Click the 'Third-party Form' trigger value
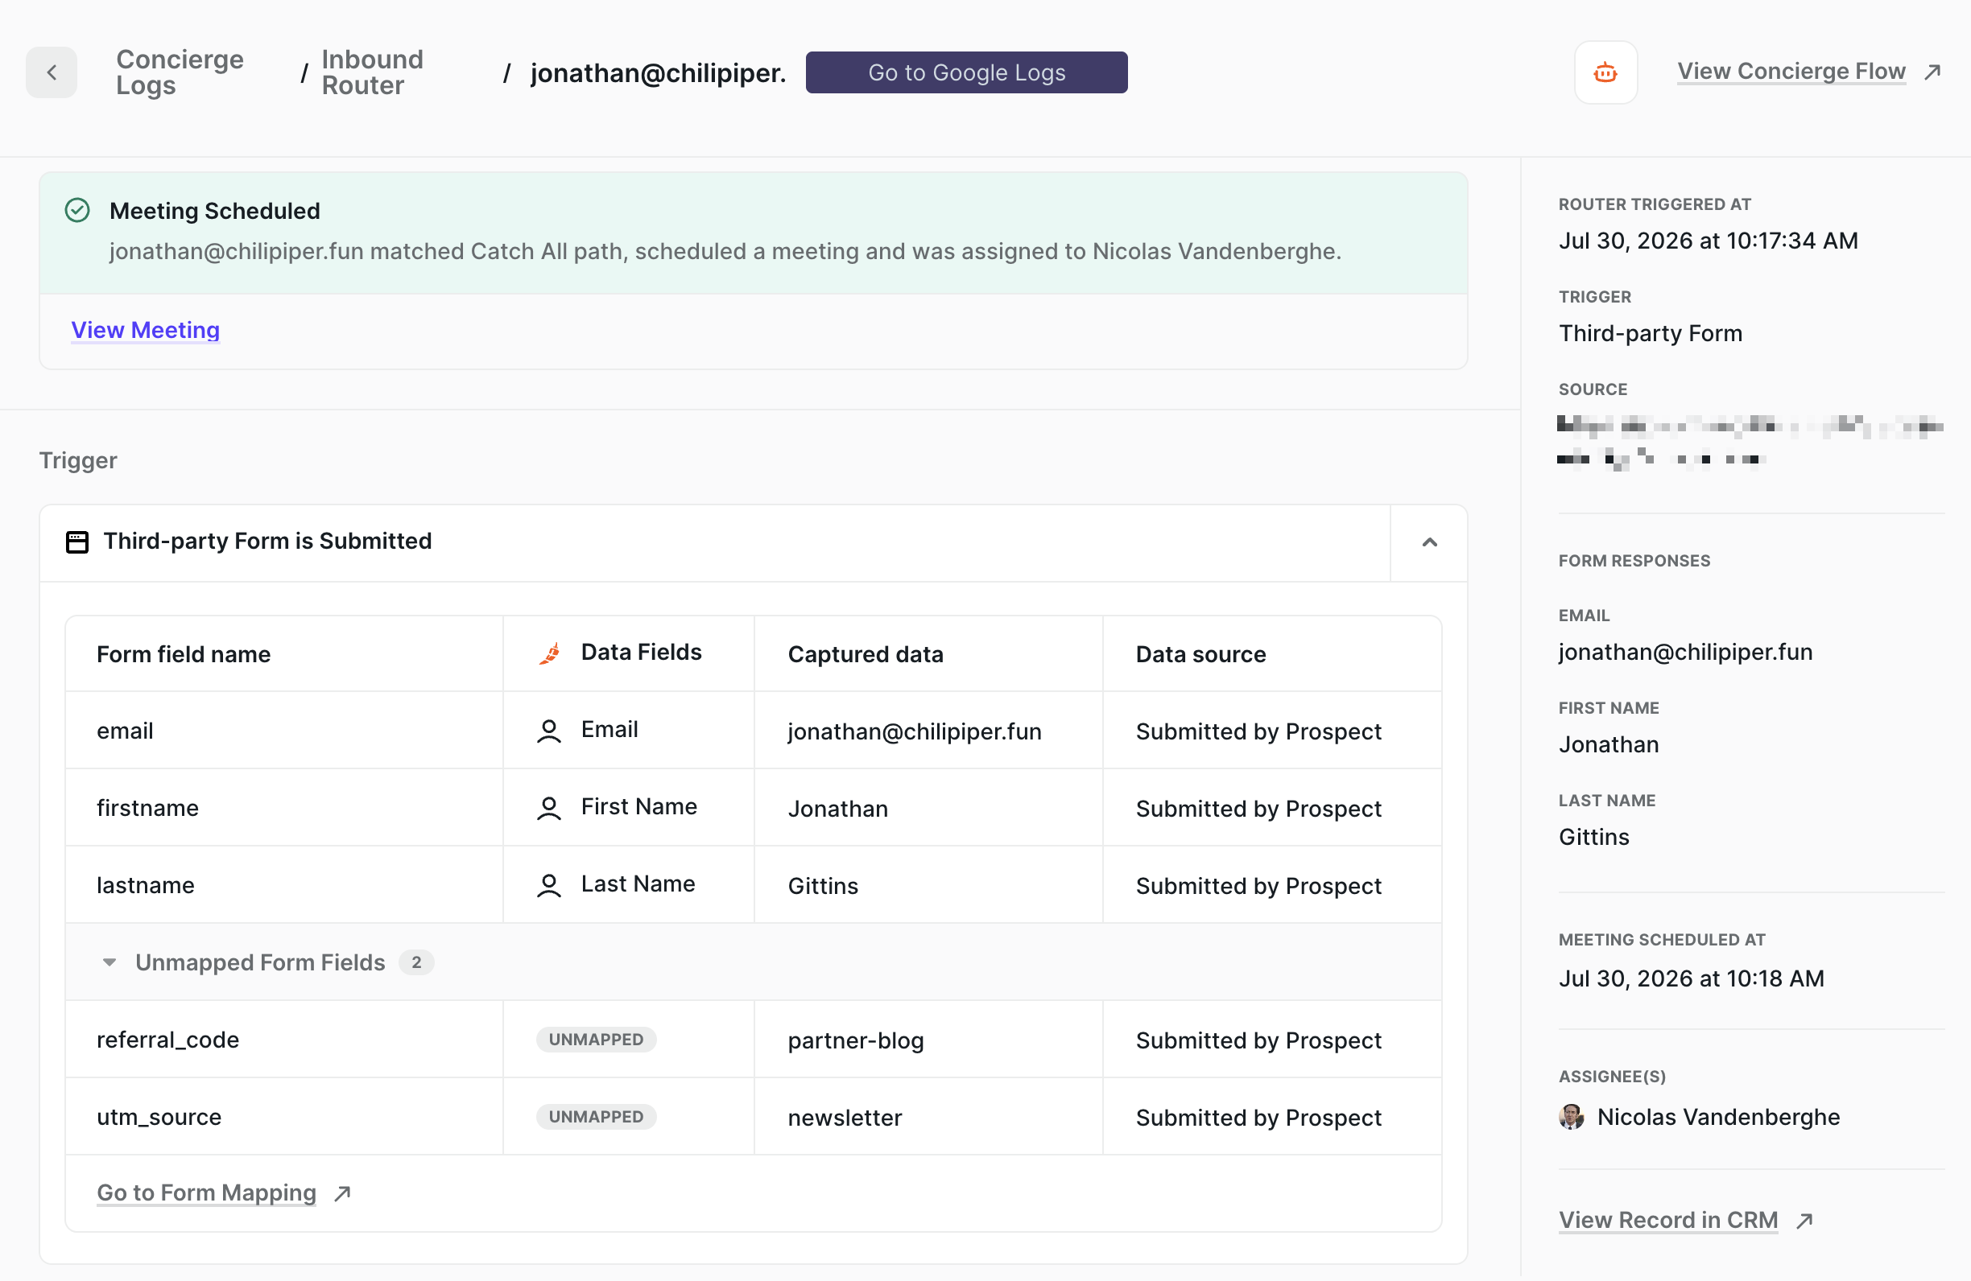Viewport: 1971px width, 1281px height. coord(1651,333)
